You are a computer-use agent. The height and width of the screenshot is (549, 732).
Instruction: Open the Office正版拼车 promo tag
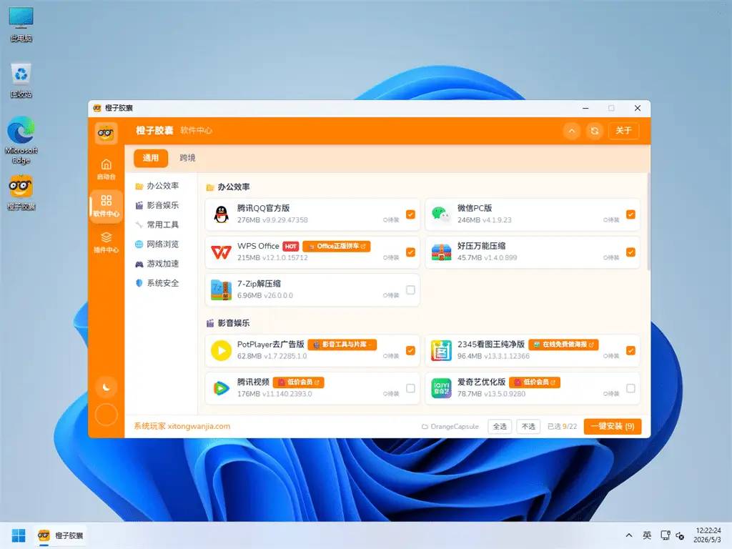[337, 246]
